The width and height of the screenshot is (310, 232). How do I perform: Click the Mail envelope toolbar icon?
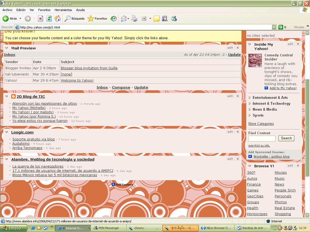tap(124, 19)
